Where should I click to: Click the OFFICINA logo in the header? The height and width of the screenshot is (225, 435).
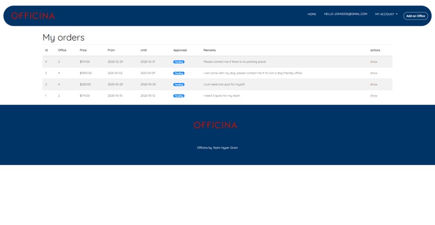coord(33,16)
